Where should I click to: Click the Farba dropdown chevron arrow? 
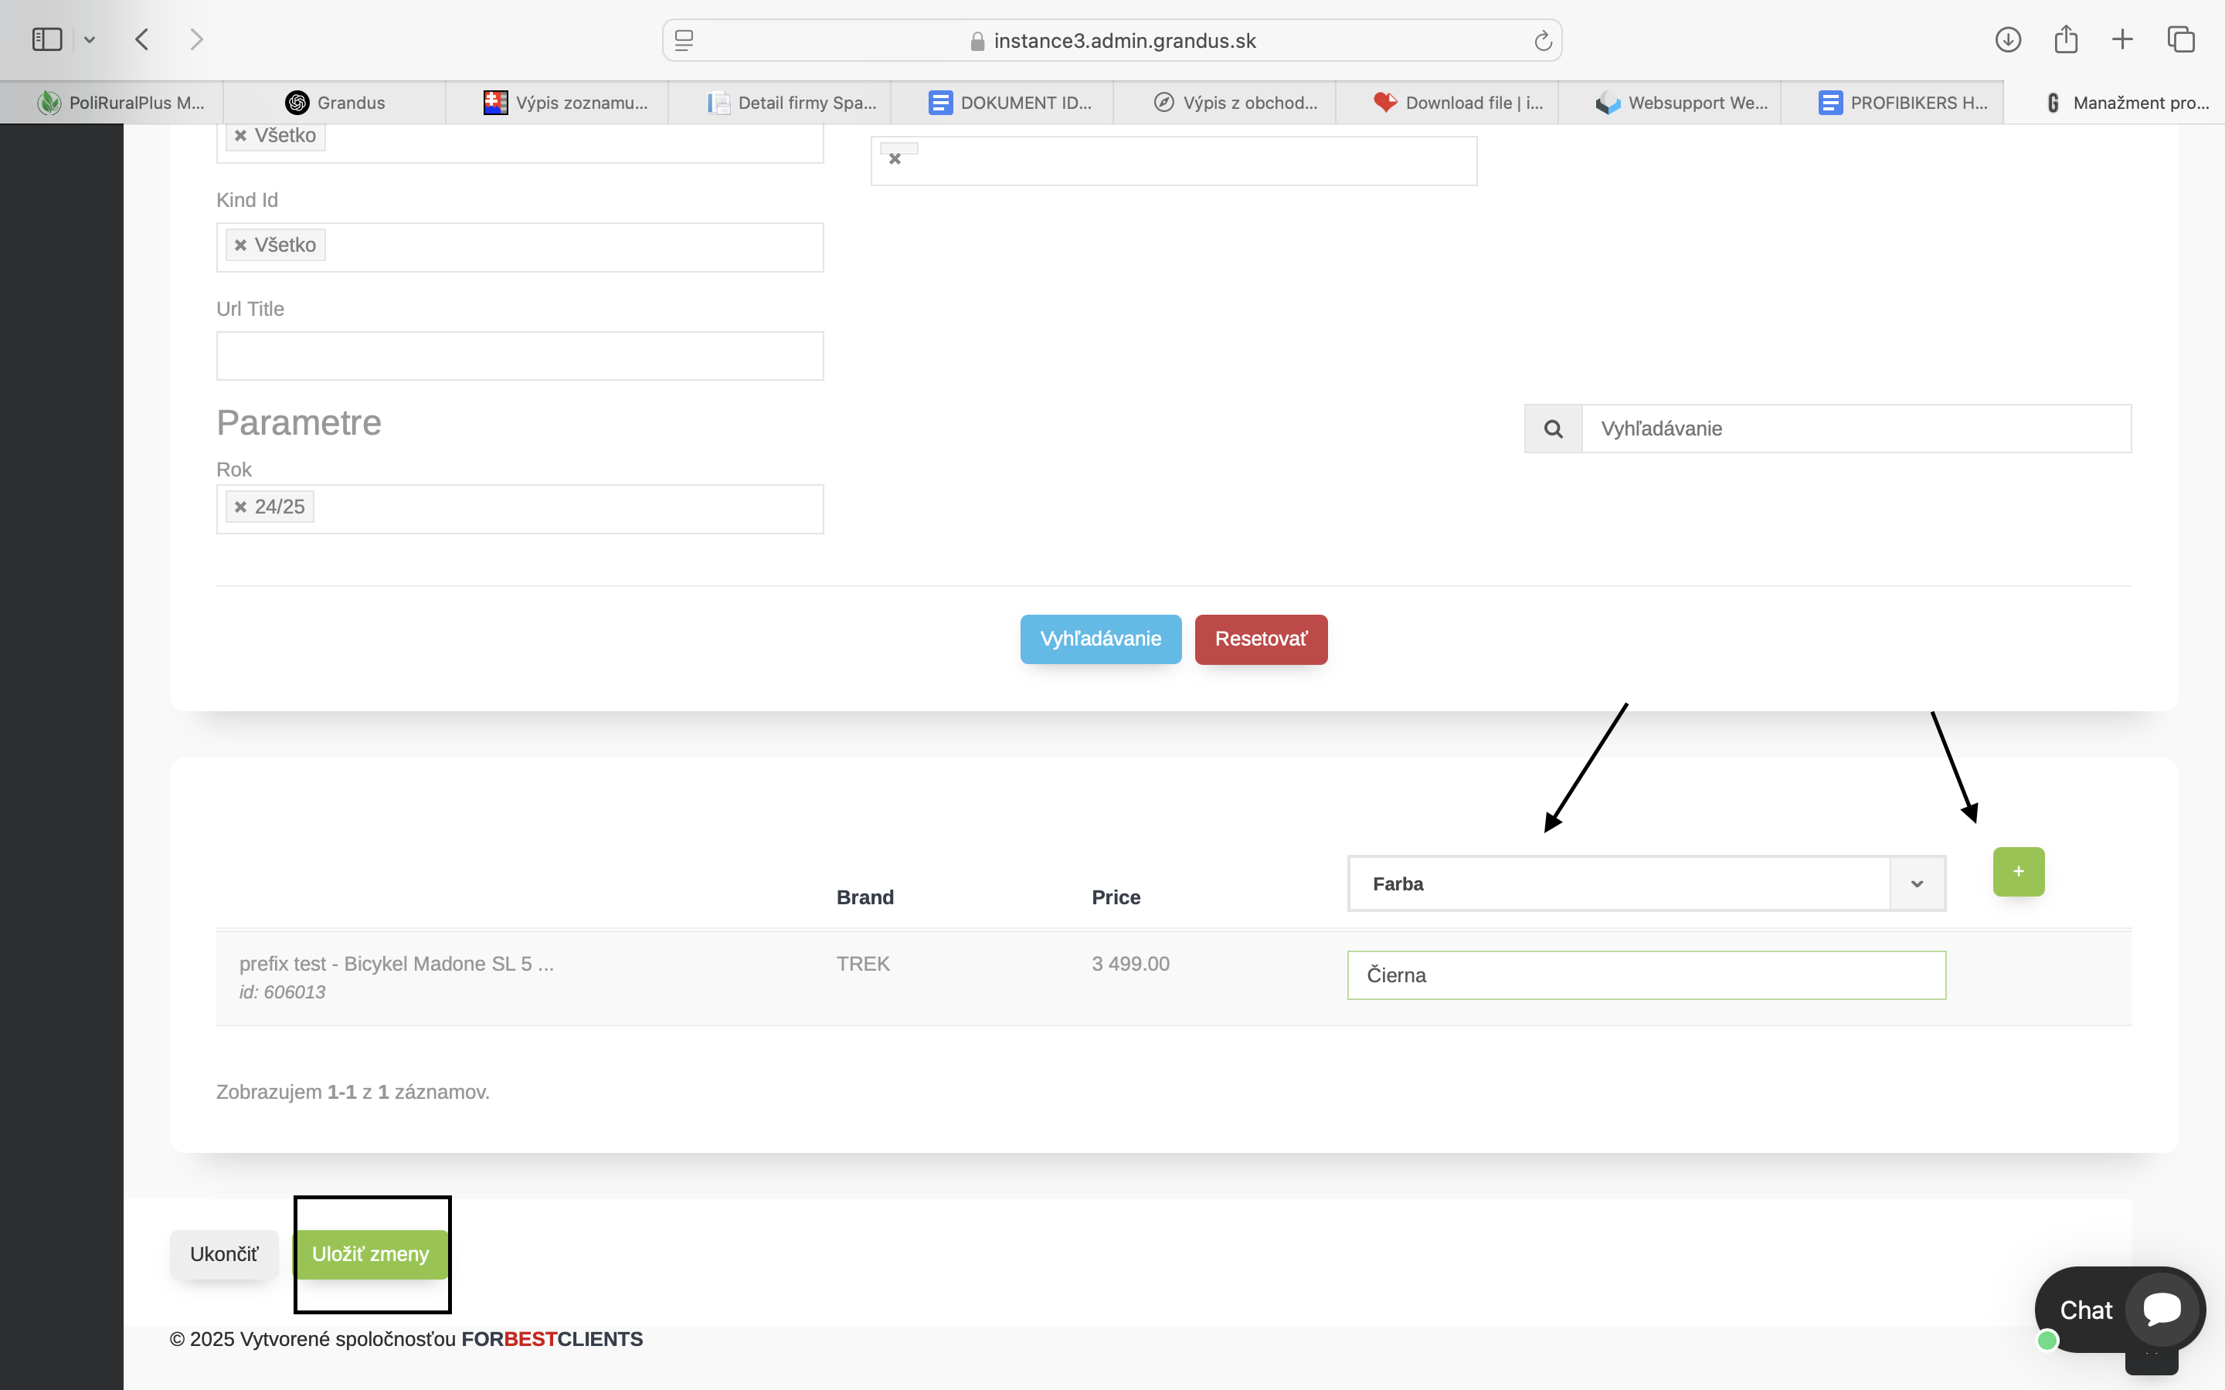[x=1917, y=883]
